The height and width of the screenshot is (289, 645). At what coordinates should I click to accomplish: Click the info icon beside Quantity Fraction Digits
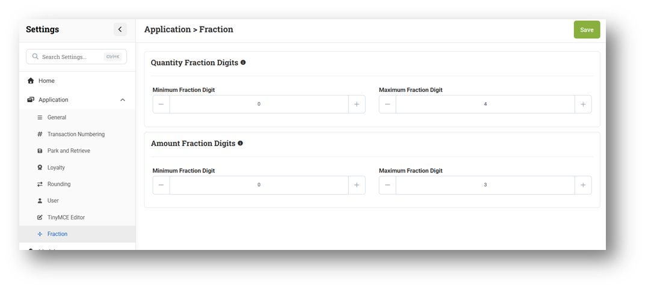243,62
